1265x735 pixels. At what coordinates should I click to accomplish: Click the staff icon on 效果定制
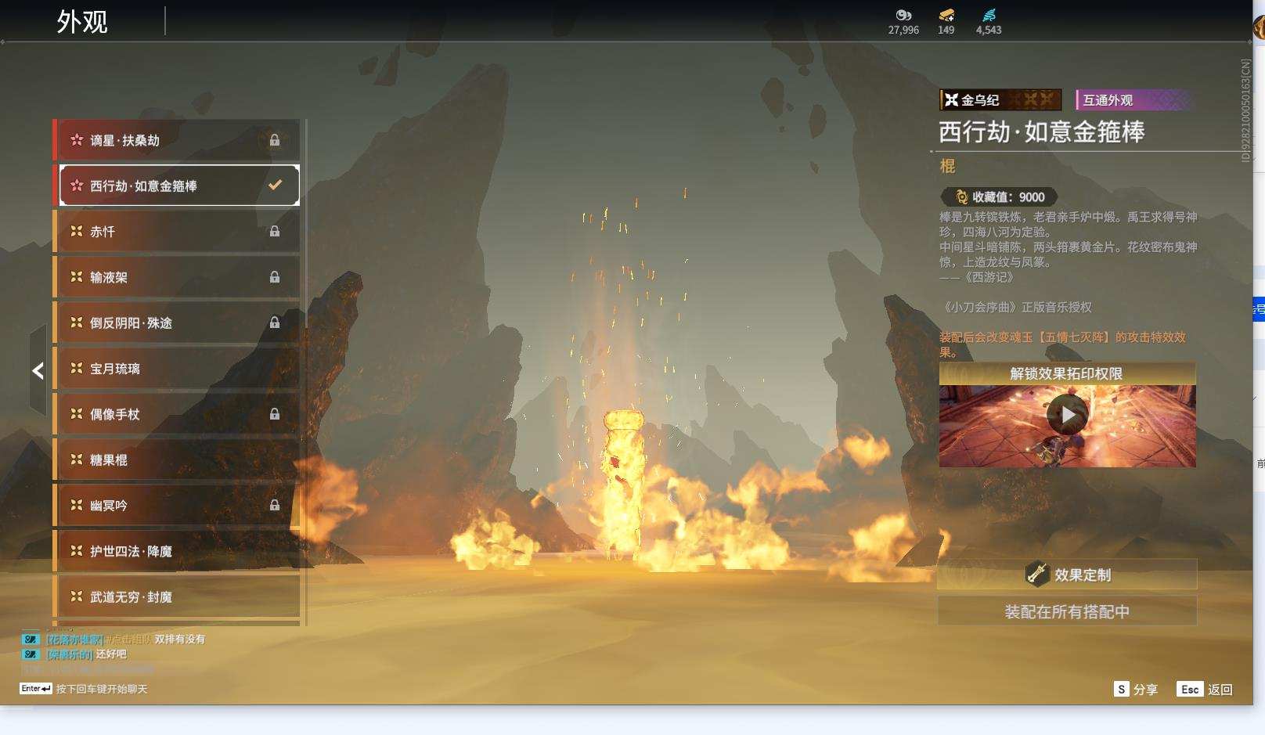[1037, 575]
